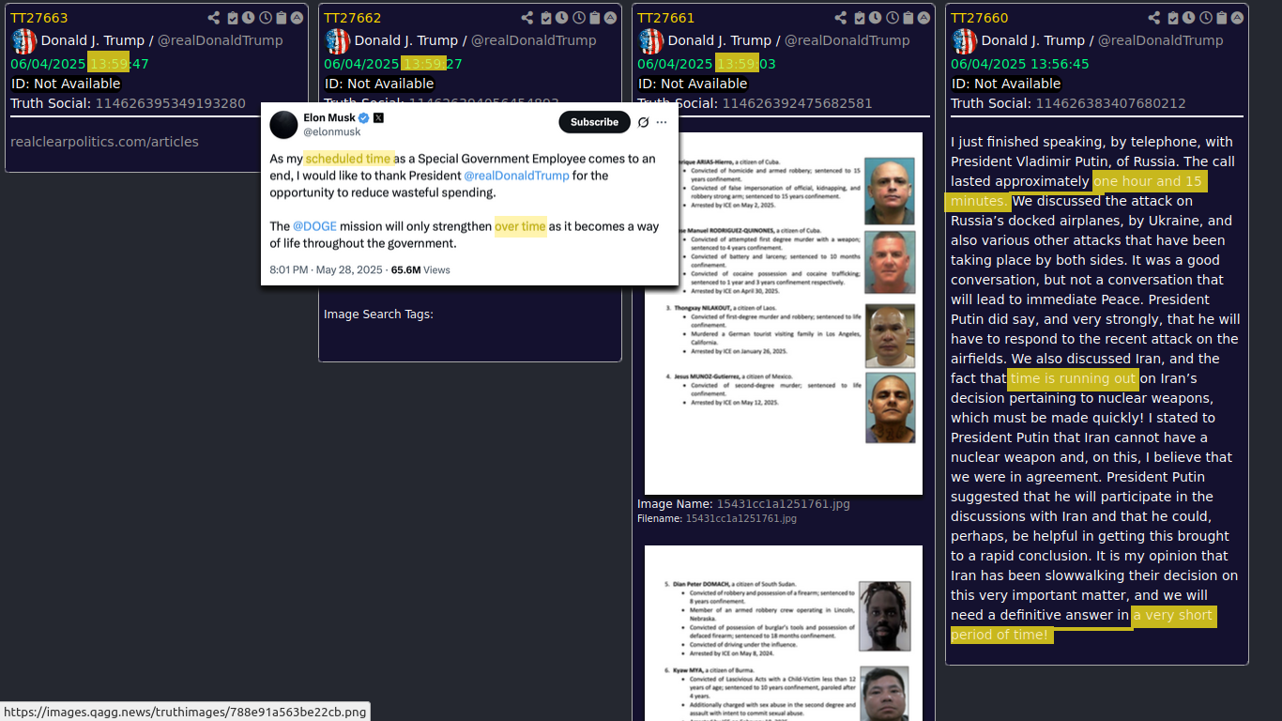This screenshot has height=721, width=1282.
Task: Click Trump's avatar on post TT27662
Action: point(337,40)
